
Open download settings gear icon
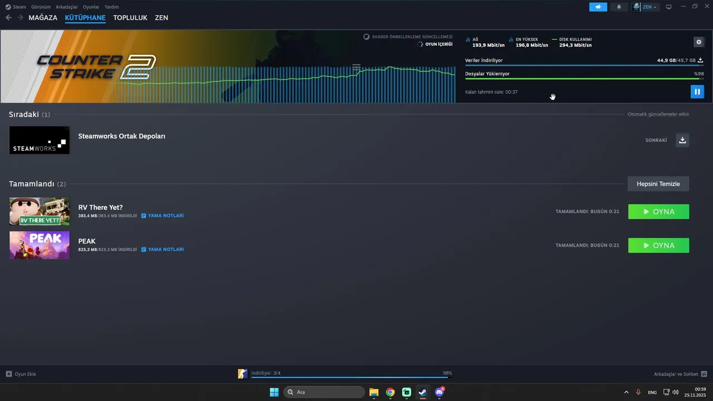tap(699, 42)
